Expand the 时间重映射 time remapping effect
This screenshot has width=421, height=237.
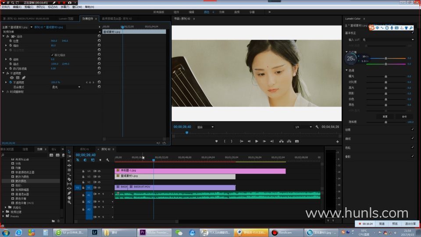pos(3,92)
